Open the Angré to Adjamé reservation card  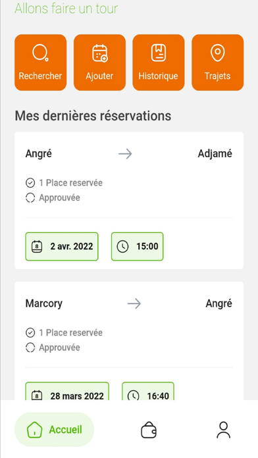(129, 200)
